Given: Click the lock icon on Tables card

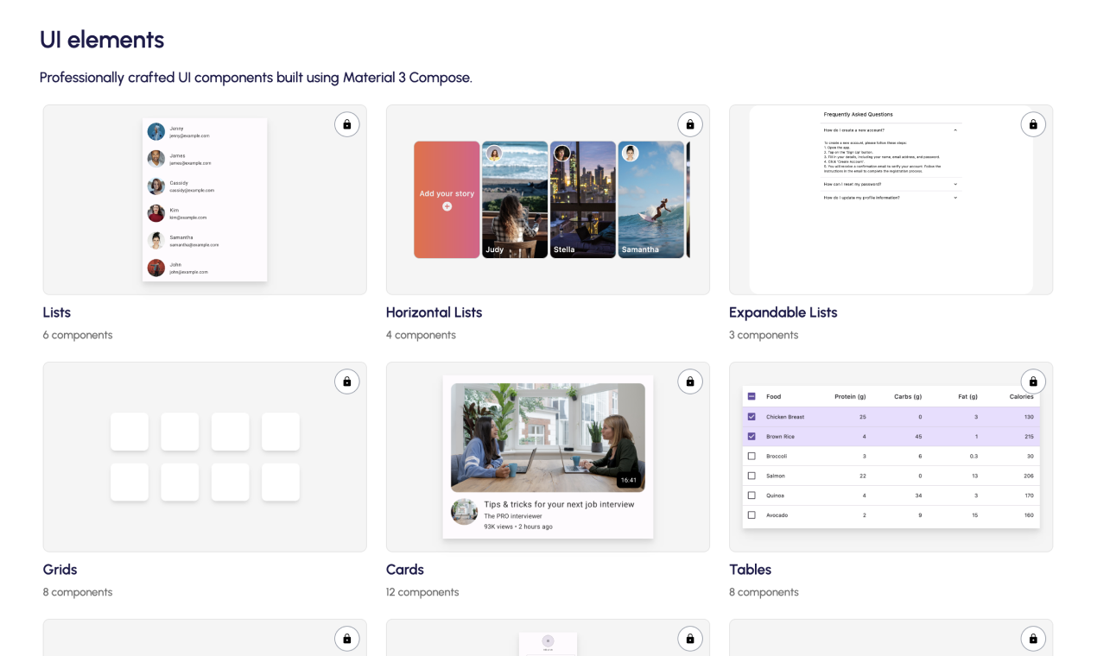Looking at the screenshot, I should click(1033, 382).
